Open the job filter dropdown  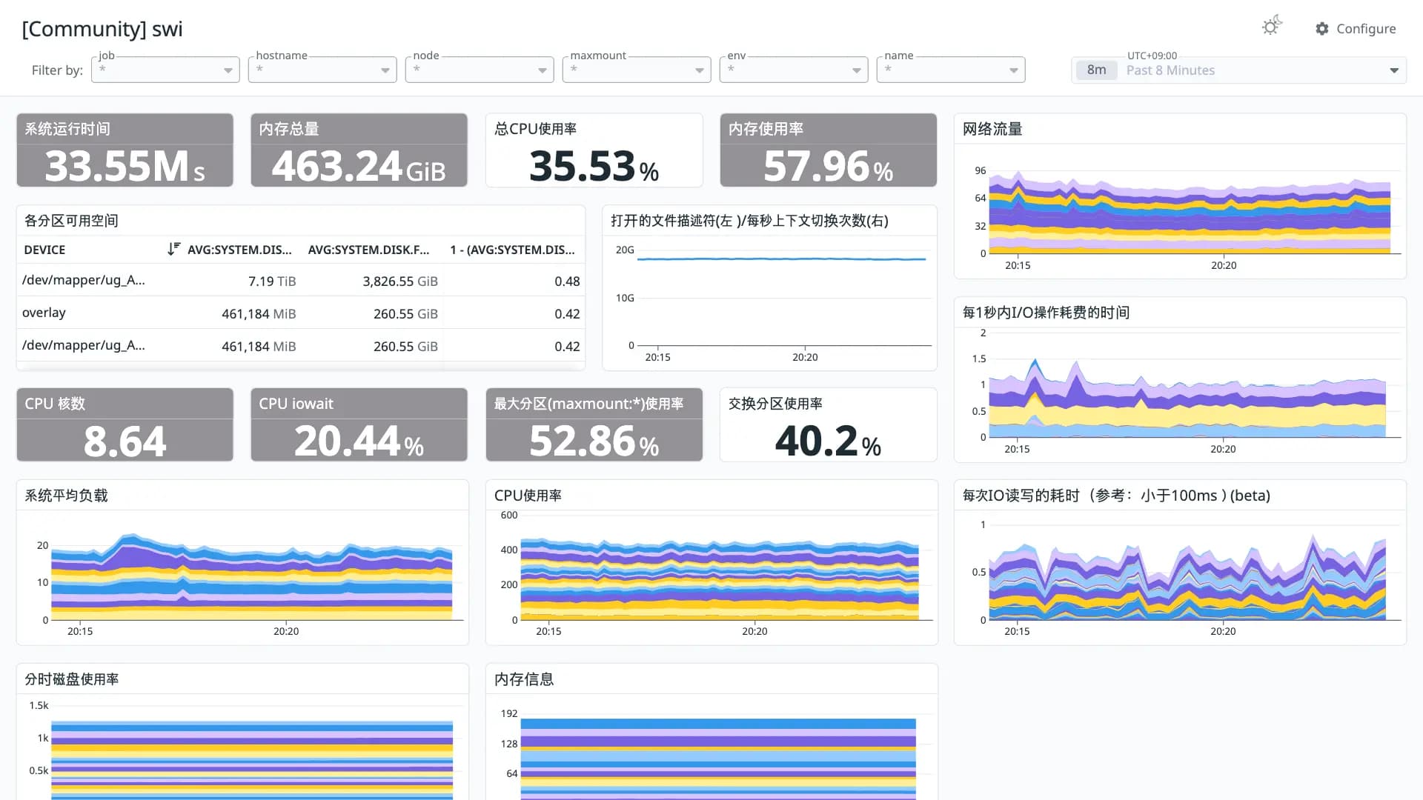click(165, 70)
